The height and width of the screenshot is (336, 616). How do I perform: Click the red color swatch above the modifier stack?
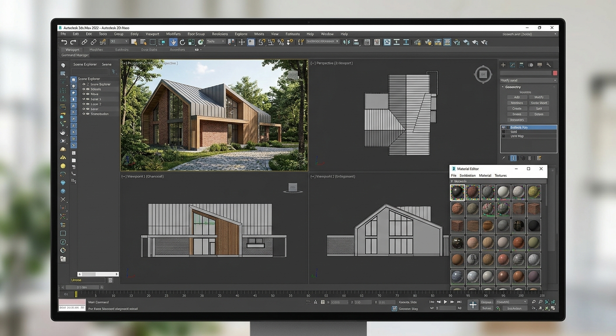point(555,73)
